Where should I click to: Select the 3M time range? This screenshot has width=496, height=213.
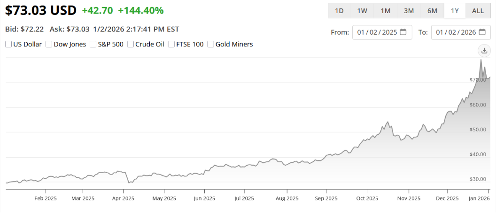pyautogui.click(x=409, y=11)
